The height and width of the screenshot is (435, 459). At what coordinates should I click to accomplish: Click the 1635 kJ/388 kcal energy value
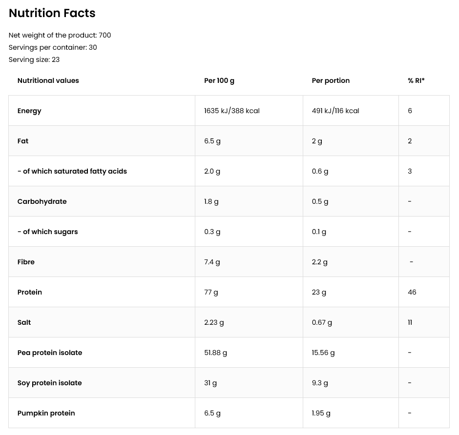[232, 111]
